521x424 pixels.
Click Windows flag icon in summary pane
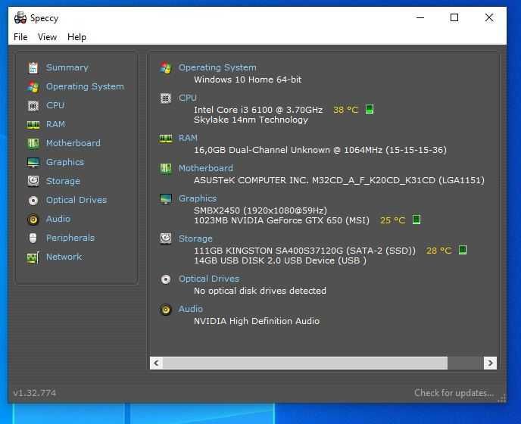click(x=166, y=68)
